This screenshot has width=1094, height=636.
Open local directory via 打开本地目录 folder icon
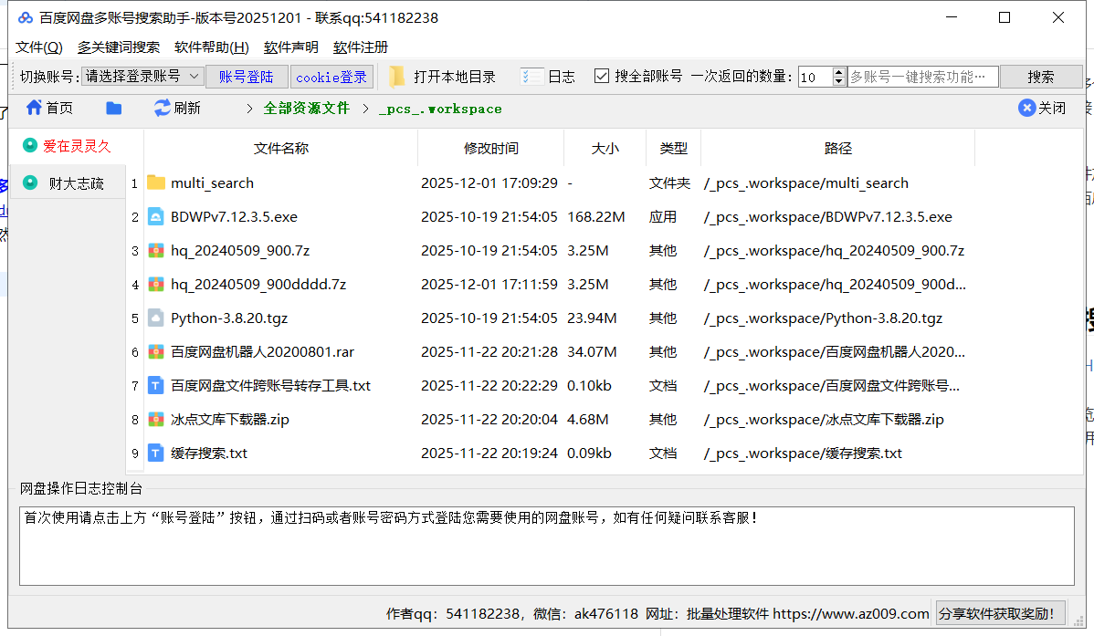pyautogui.click(x=396, y=77)
